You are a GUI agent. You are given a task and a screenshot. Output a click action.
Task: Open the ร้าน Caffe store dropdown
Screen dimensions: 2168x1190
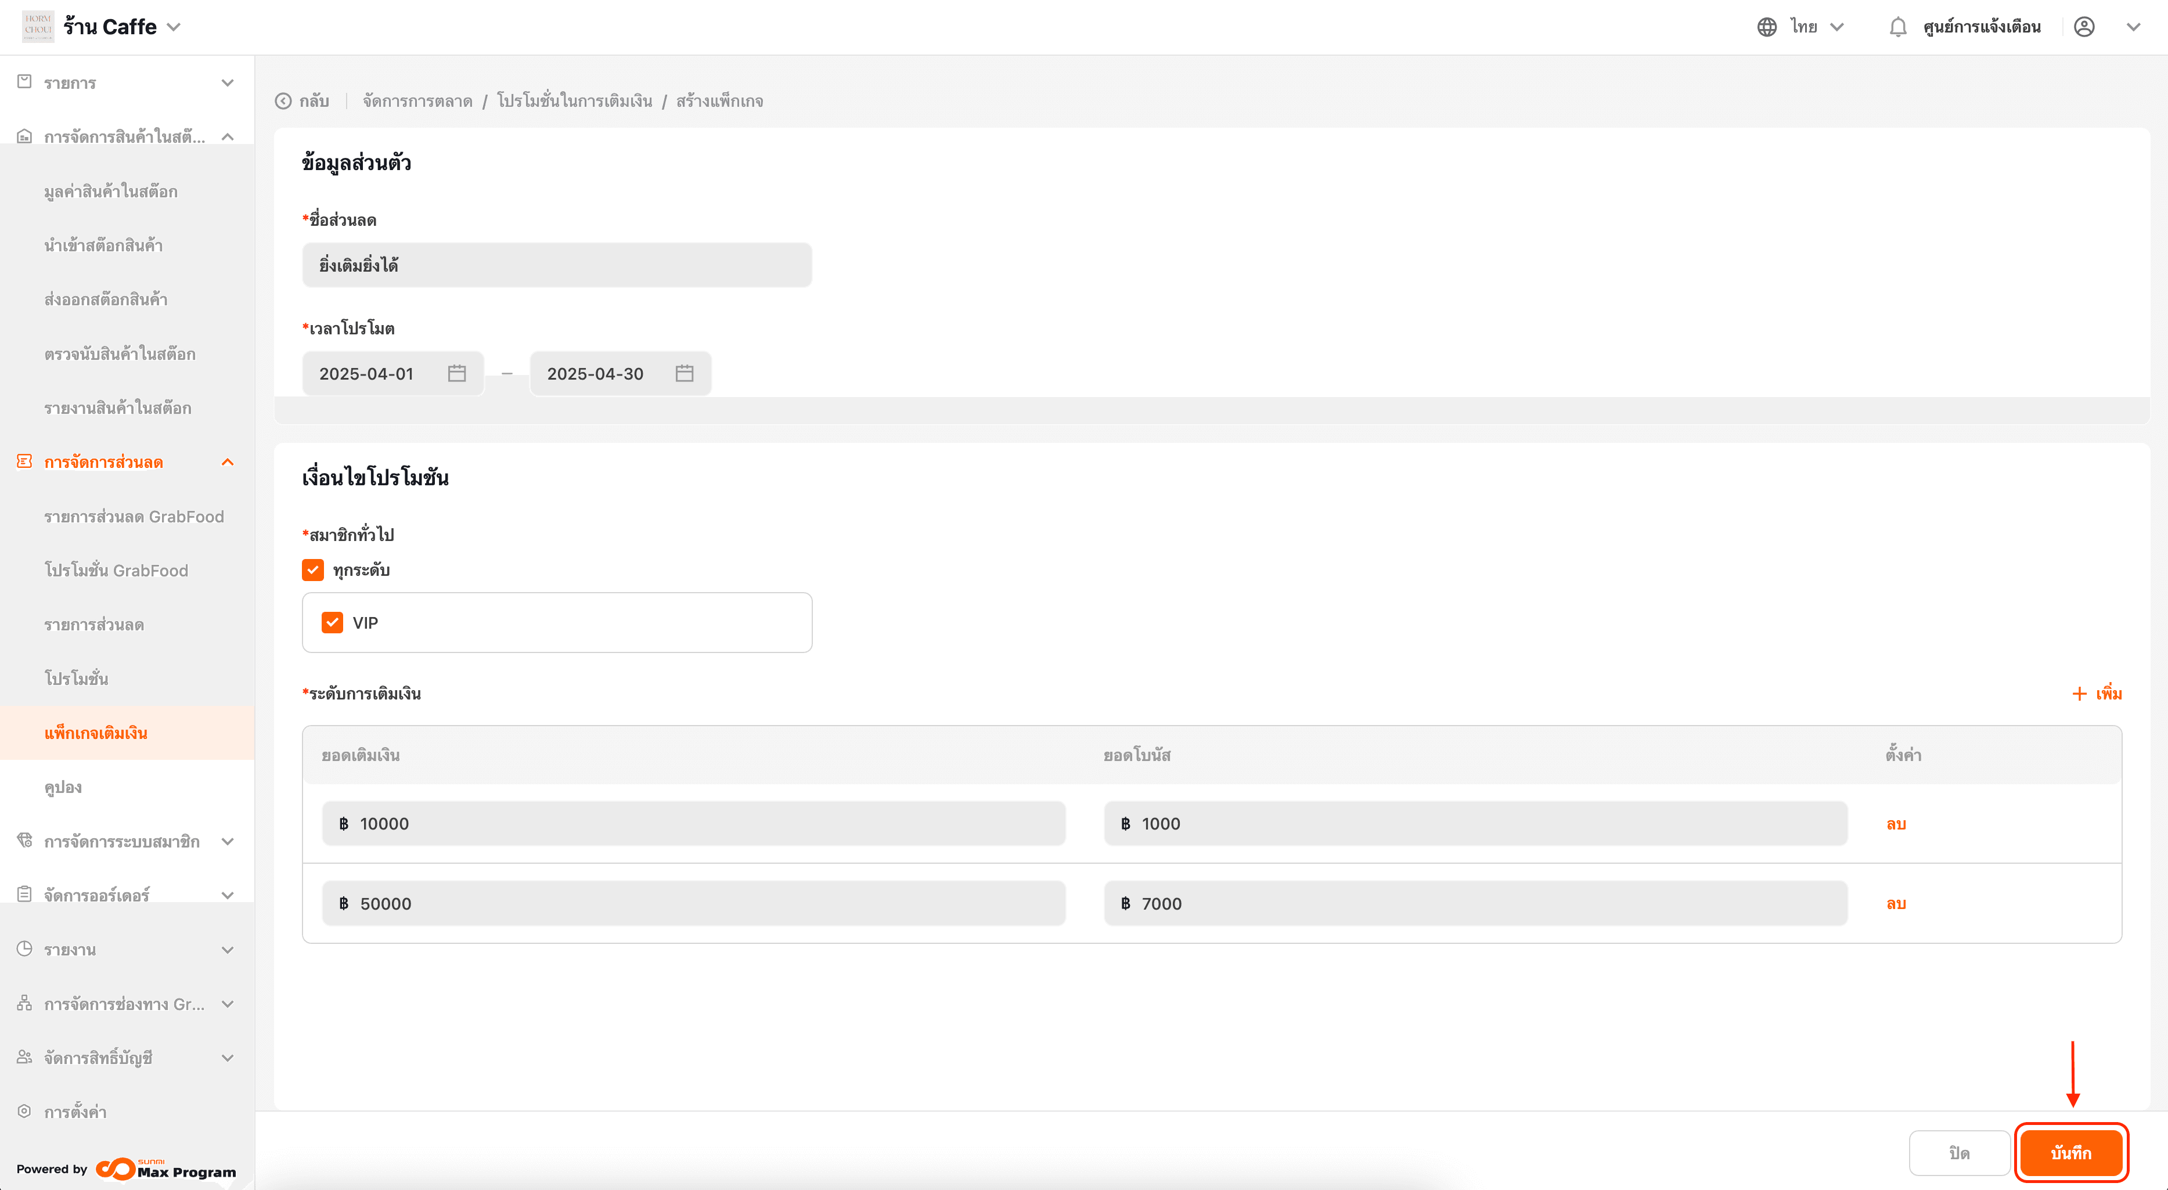174,27
